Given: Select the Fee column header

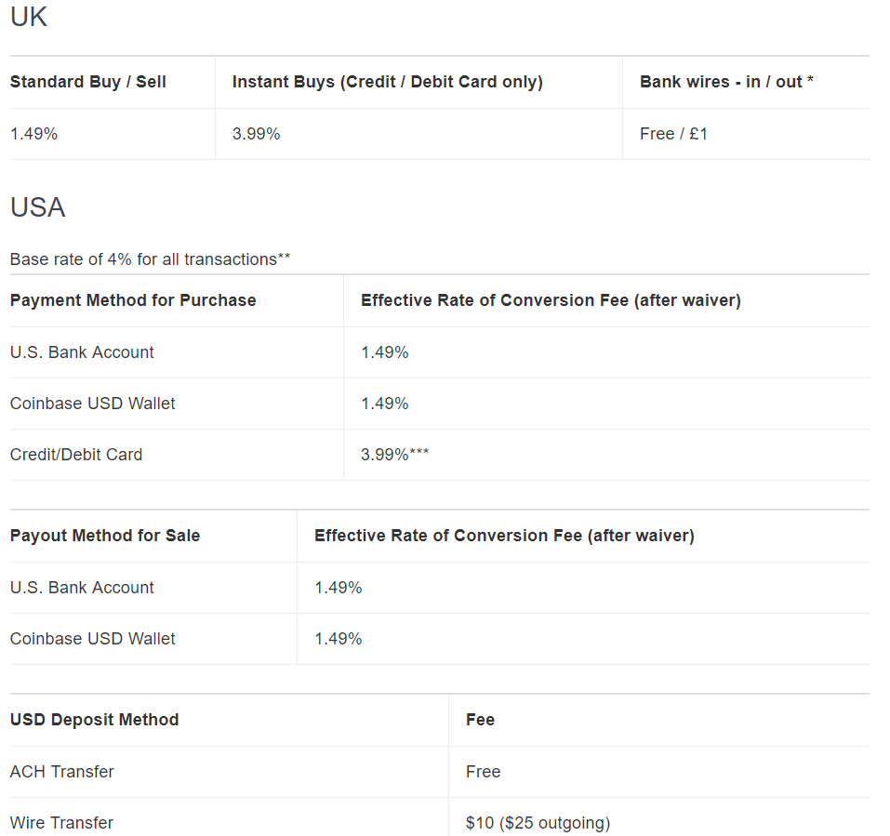Looking at the screenshot, I should [480, 720].
